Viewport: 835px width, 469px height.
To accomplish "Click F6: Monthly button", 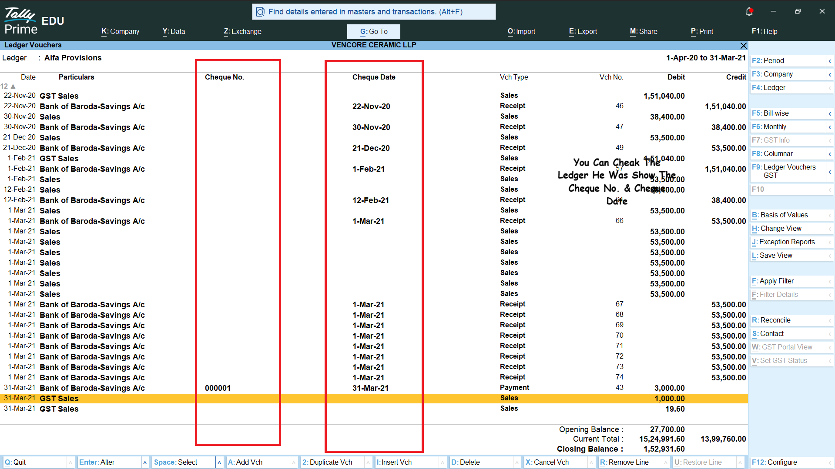I will (x=788, y=126).
